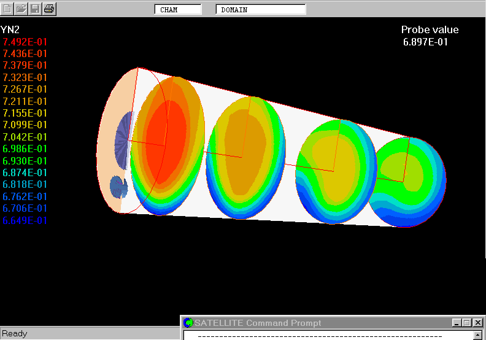Click the SATELLITE Command Prompt title bar

click(x=307, y=323)
